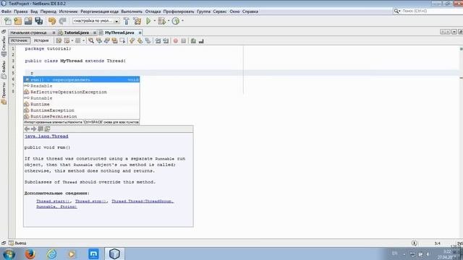Clean and build the project
Viewport: 463px width, 260px height.
pos(137,21)
